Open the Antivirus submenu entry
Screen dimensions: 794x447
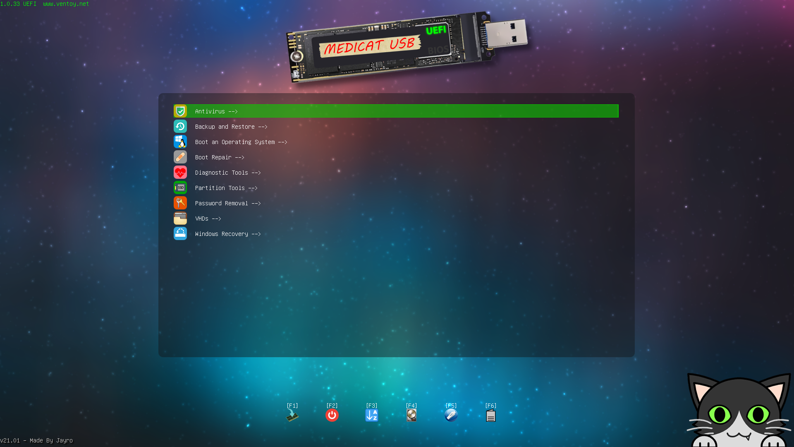point(396,111)
